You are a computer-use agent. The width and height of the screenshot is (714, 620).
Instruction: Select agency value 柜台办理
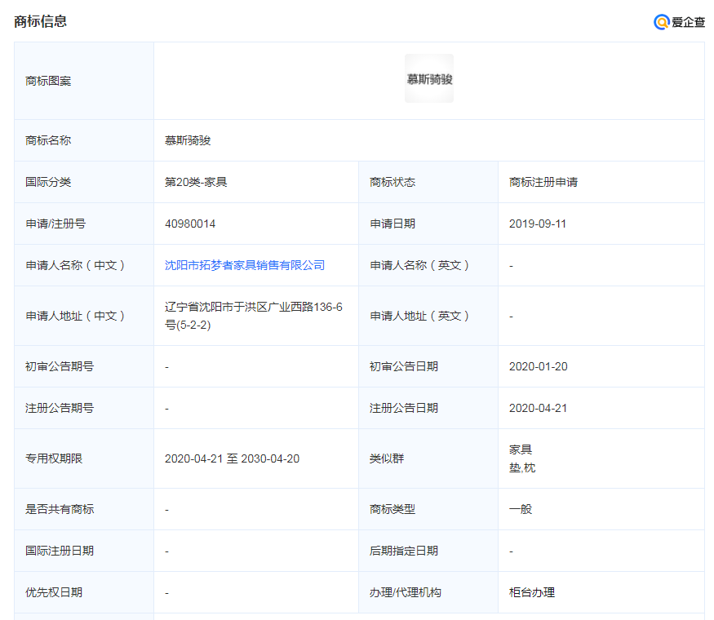point(532,593)
